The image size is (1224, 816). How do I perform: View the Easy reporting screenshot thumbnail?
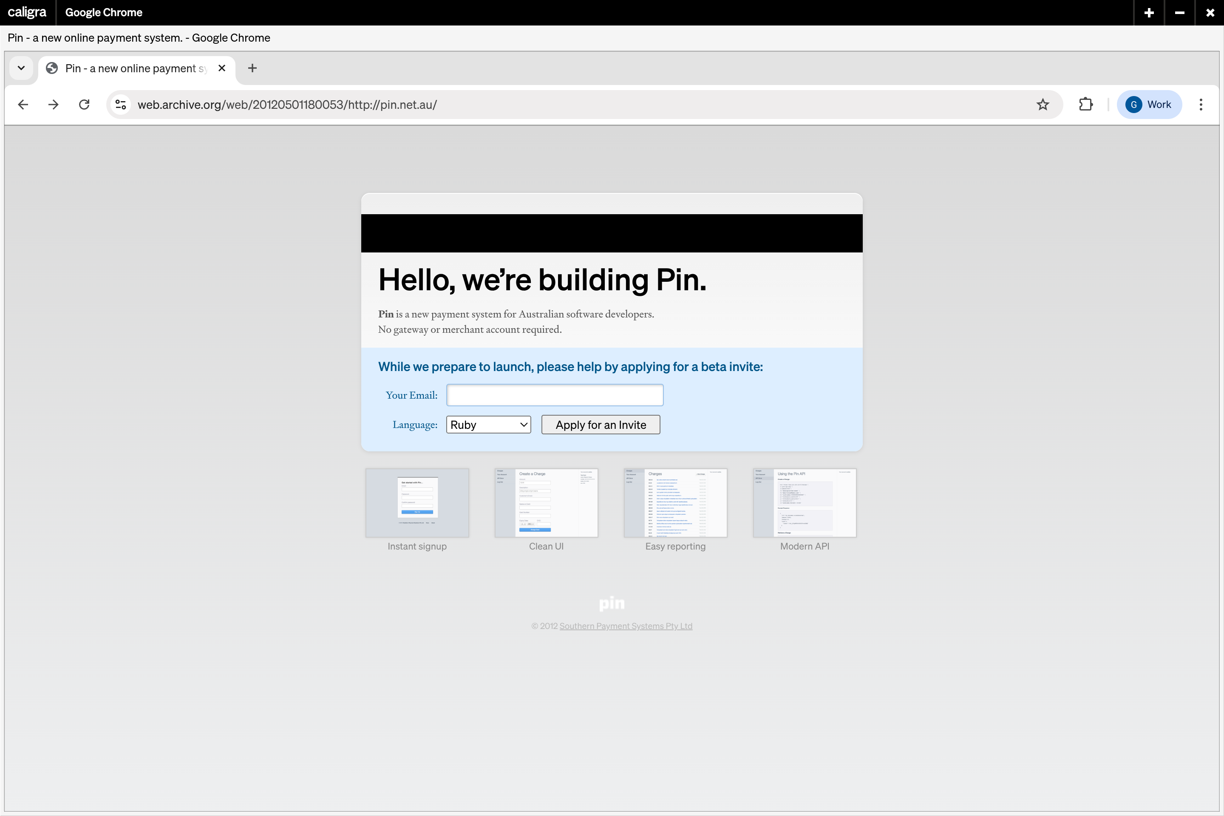675,503
